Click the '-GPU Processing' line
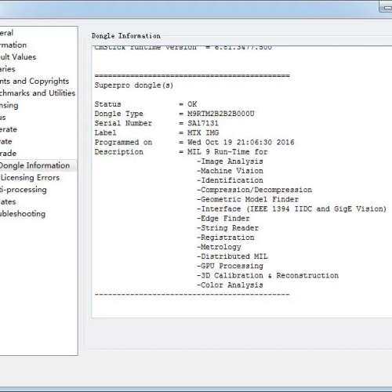 point(230,266)
